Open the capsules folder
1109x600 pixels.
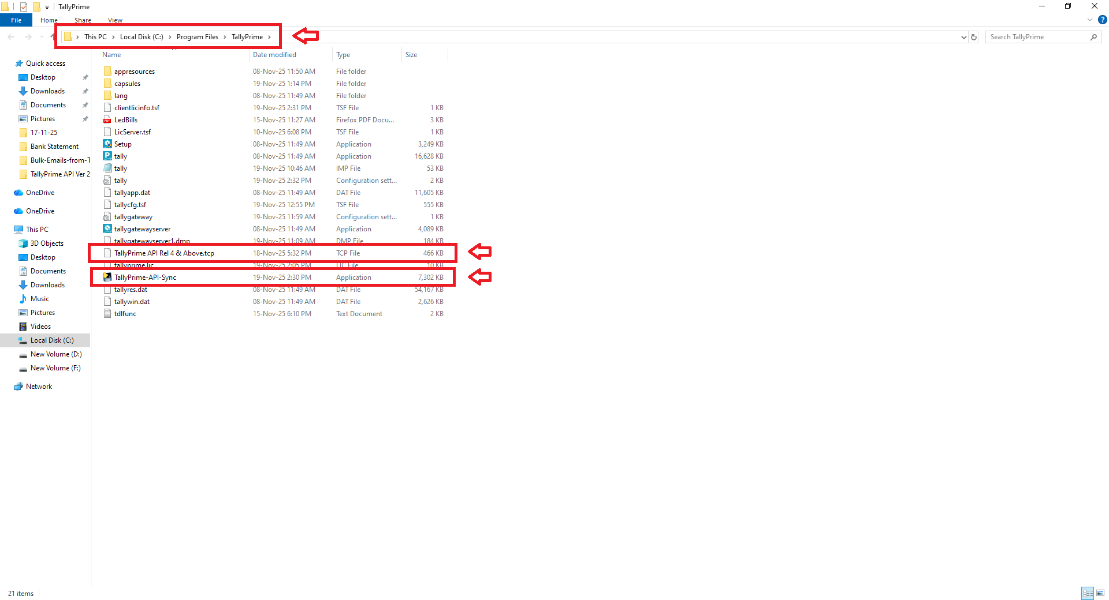tap(127, 84)
